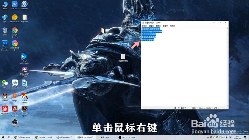
Task: Open the 帮助(H) menu in Notepad
Action: click(172, 26)
